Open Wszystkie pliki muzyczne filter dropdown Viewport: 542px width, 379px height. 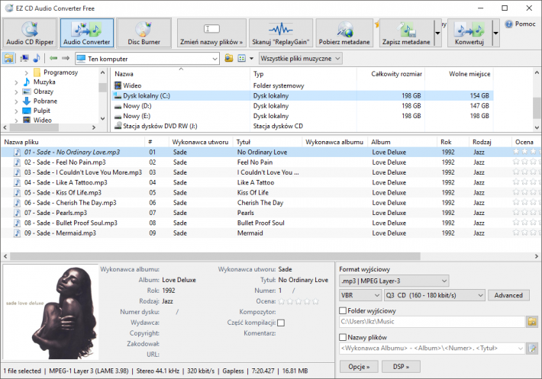tap(300, 58)
